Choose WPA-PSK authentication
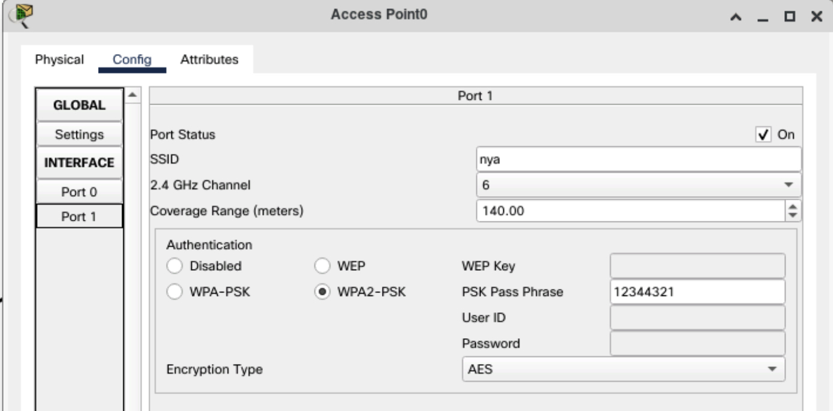The image size is (833, 411). point(175,292)
